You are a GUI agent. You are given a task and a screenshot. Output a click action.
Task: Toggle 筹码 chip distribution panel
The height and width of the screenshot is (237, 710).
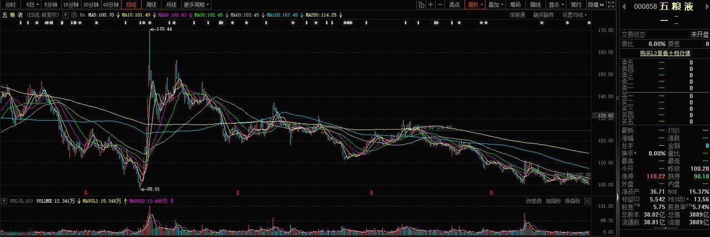pos(515,4)
